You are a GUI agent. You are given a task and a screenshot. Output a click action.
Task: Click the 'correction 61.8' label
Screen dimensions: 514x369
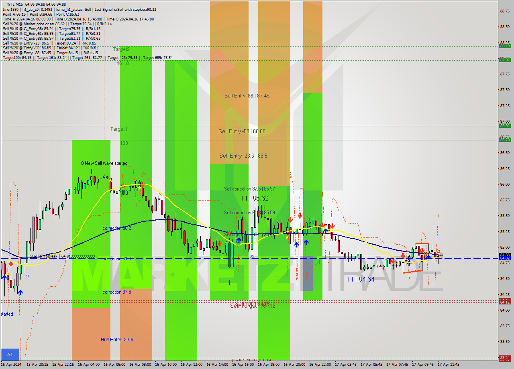click(117, 259)
